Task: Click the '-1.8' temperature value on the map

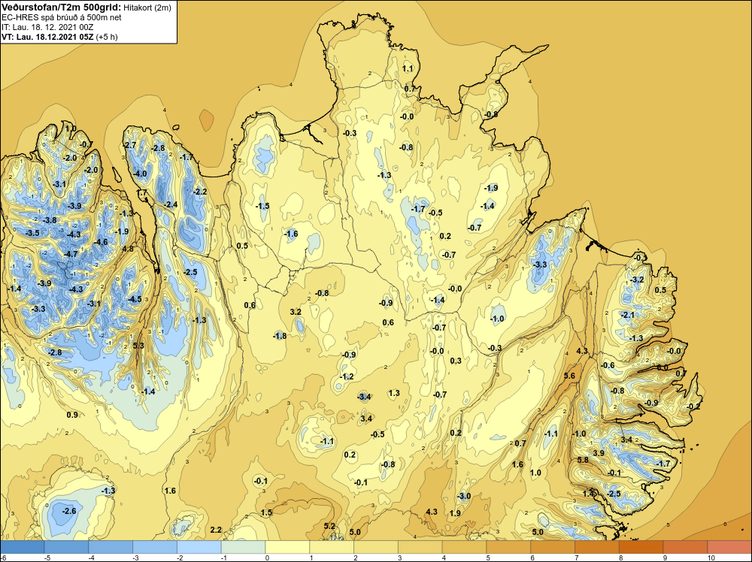Action: [280, 336]
